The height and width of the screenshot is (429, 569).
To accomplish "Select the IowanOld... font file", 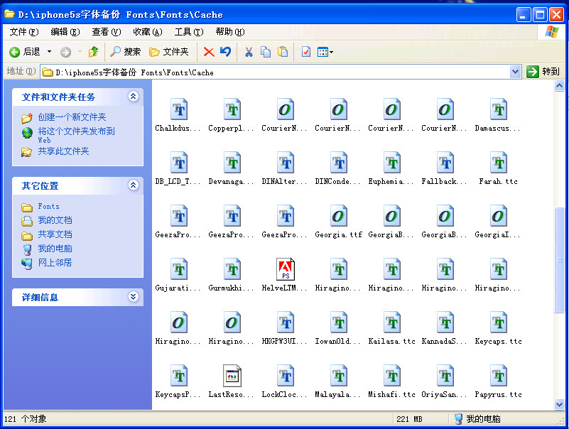I will click(x=338, y=328).
